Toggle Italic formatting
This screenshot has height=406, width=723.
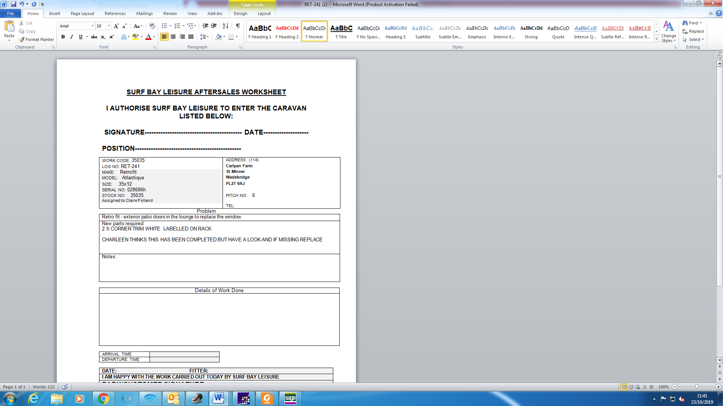pyautogui.click(x=72, y=37)
